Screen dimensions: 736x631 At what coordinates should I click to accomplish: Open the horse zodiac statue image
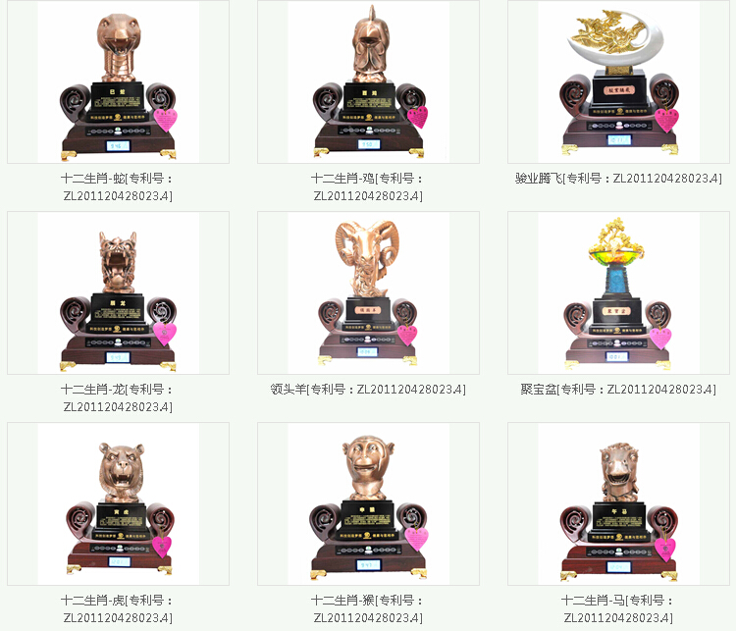(x=618, y=503)
